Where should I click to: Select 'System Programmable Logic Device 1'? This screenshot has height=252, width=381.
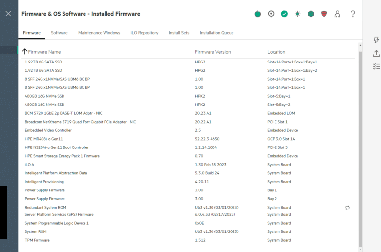[57, 223]
